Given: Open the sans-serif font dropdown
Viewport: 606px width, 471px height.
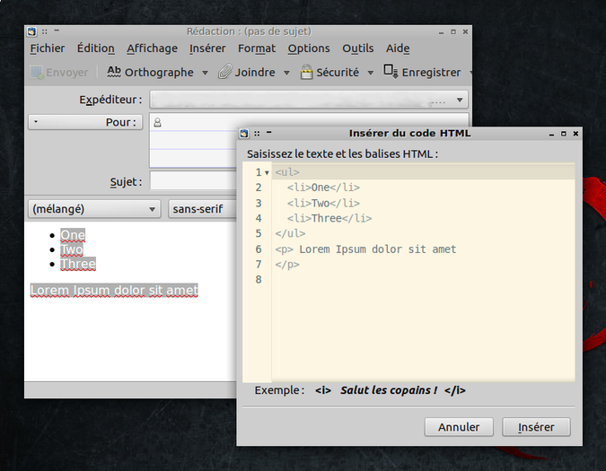Looking at the screenshot, I should tap(203, 209).
